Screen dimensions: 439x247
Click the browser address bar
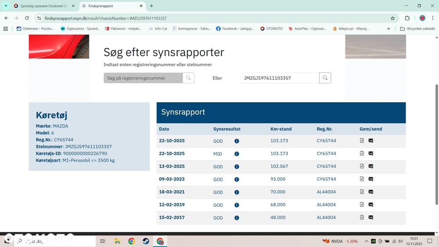click(x=216, y=18)
